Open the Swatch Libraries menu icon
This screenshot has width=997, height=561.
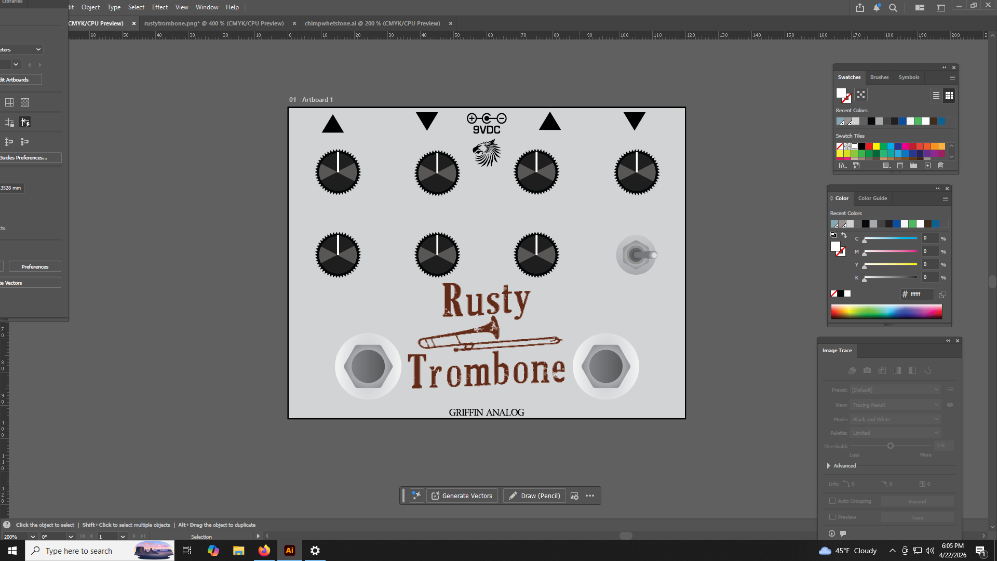[x=842, y=166]
